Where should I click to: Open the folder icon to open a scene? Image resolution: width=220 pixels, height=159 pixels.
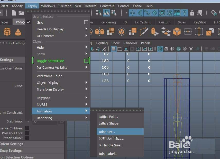pos(21,13)
